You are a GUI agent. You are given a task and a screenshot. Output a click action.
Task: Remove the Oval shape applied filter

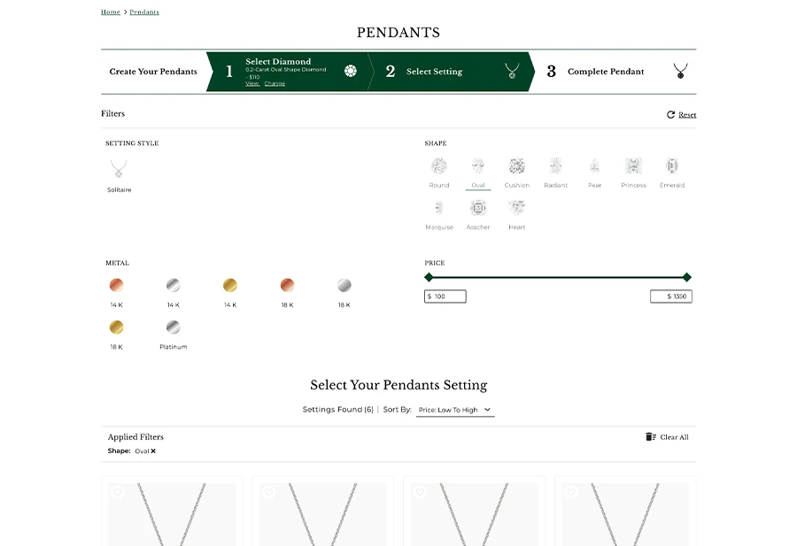click(x=153, y=451)
